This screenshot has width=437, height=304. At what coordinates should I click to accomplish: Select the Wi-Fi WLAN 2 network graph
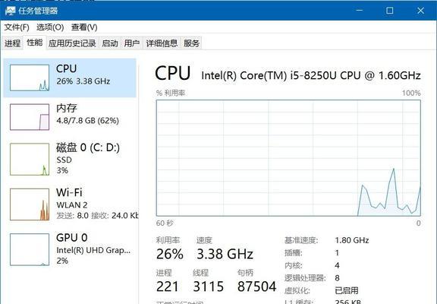[30, 204]
